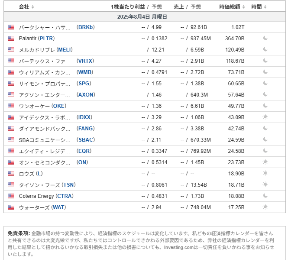
Task: Open the MELI ticker link
Action: coord(65,50)
